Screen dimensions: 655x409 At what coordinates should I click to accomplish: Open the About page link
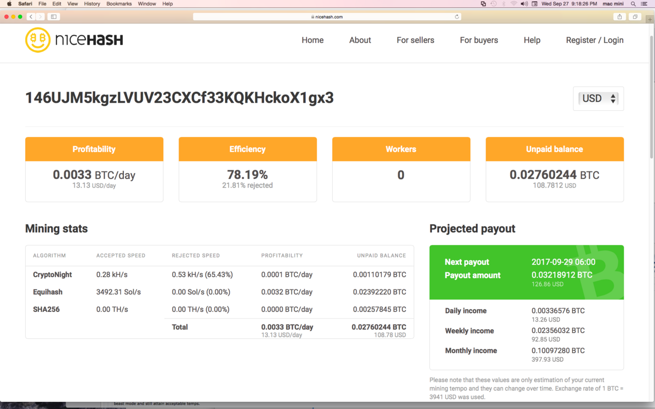click(360, 40)
